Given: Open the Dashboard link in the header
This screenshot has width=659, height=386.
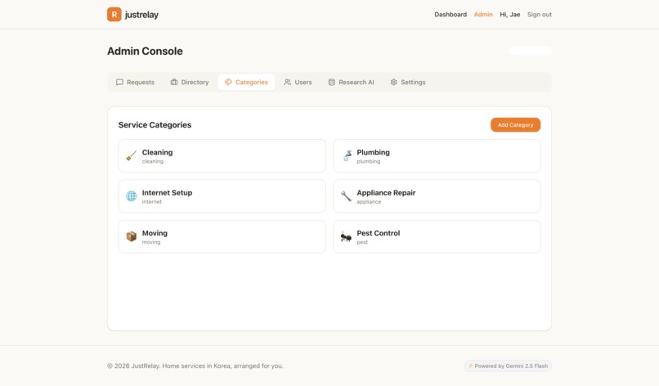Looking at the screenshot, I should (x=451, y=14).
